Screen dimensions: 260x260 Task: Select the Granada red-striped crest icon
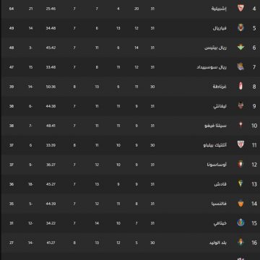pos(240,87)
